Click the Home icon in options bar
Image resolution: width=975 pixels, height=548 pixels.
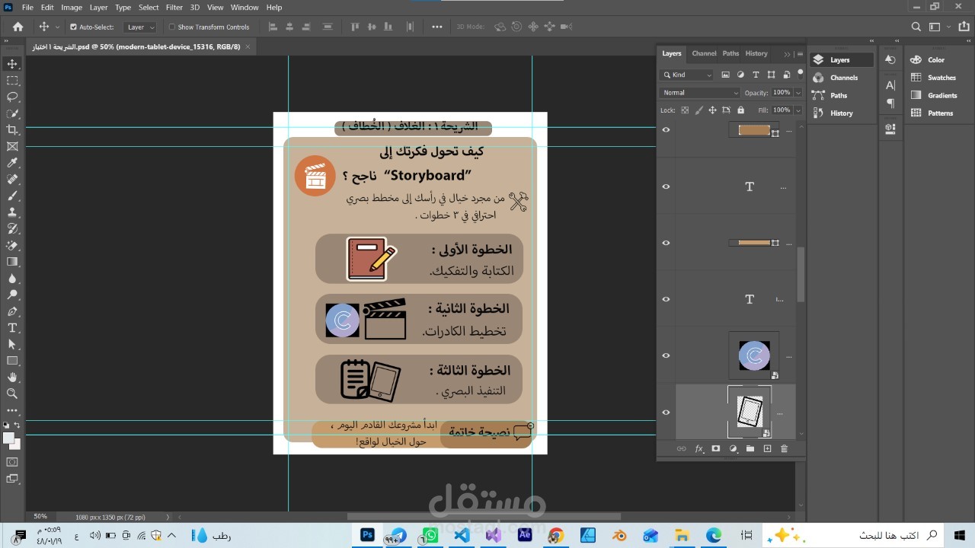point(18,27)
